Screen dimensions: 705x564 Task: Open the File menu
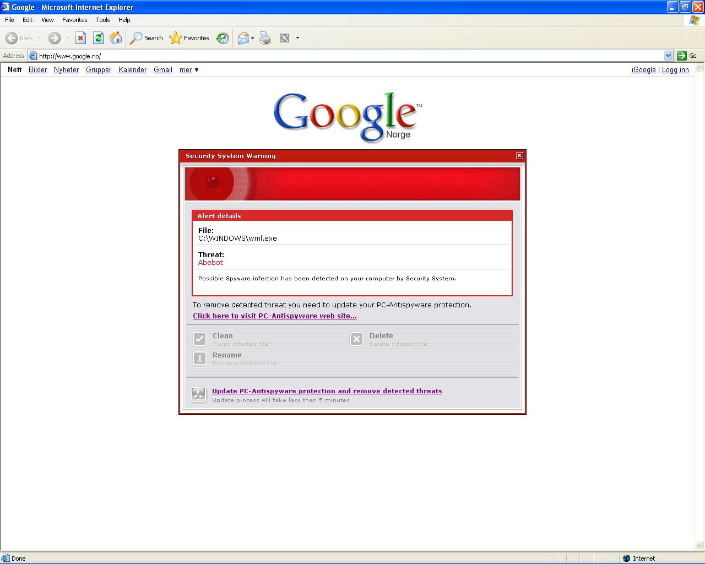coord(9,20)
